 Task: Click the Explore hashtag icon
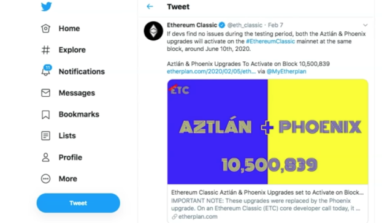(x=45, y=50)
